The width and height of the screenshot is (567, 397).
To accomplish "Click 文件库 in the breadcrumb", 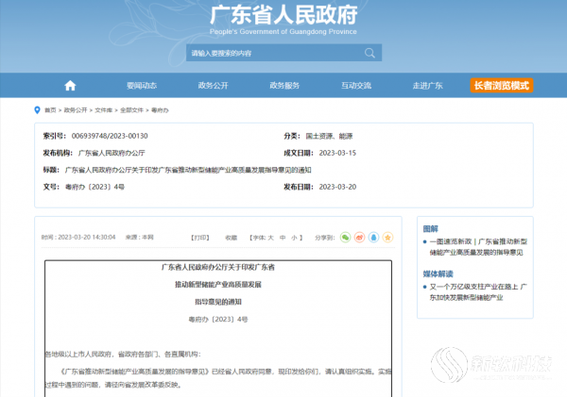I will pos(101,109).
